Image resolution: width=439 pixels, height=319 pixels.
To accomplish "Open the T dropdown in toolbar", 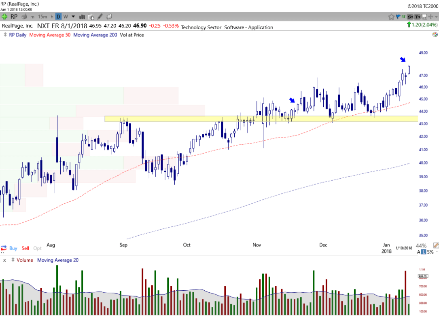I will [x=417, y=17].
